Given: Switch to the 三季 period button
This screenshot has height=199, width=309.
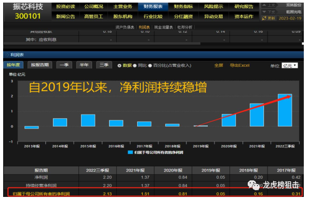Looking at the screenshot, I should click(x=104, y=65).
